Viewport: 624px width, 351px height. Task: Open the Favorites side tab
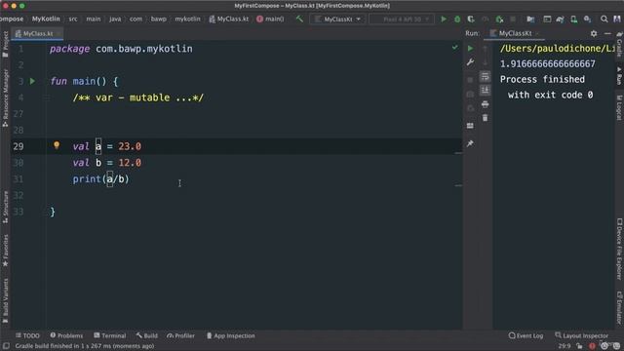pyautogui.click(x=5, y=251)
